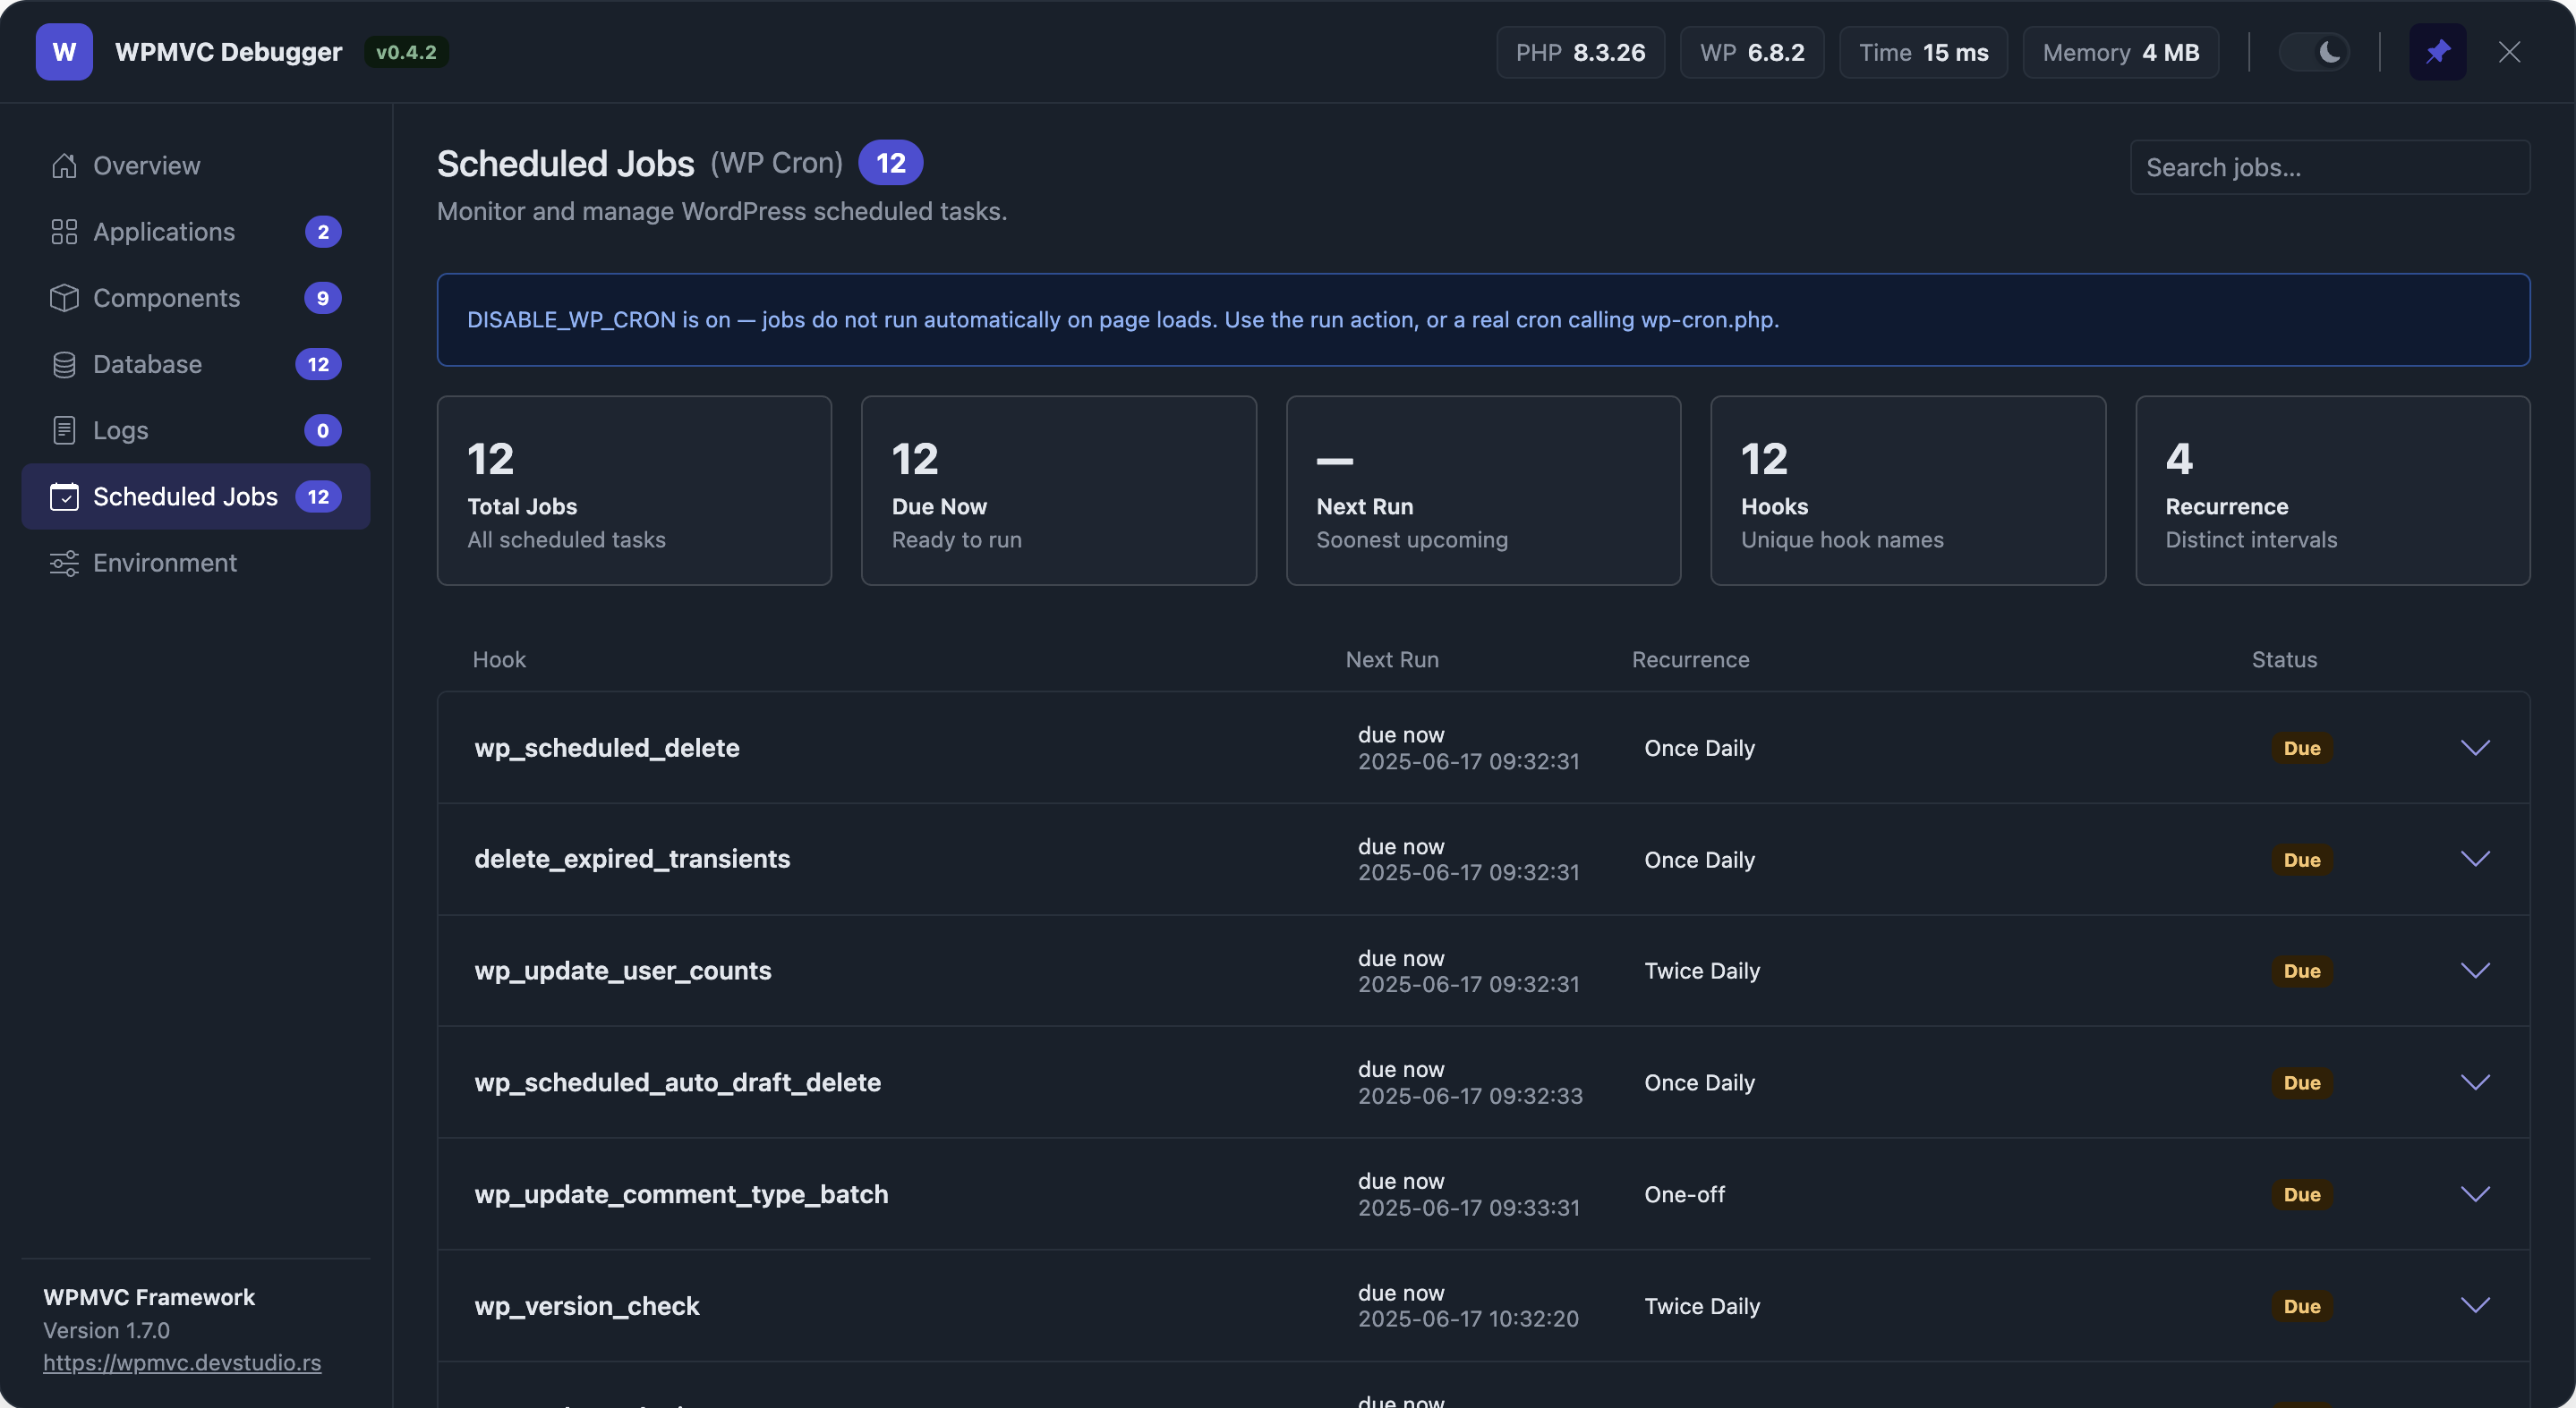Click the Version 1.7.0 footer text

coord(106,1330)
